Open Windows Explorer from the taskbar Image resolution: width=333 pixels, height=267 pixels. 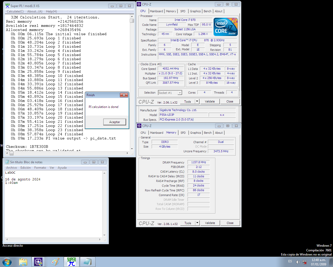coord(23,262)
